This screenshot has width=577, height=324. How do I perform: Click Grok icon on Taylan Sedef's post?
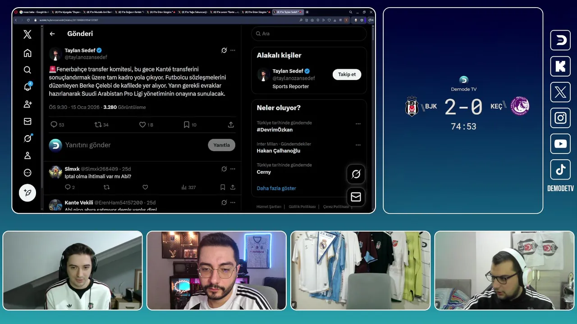(x=224, y=50)
